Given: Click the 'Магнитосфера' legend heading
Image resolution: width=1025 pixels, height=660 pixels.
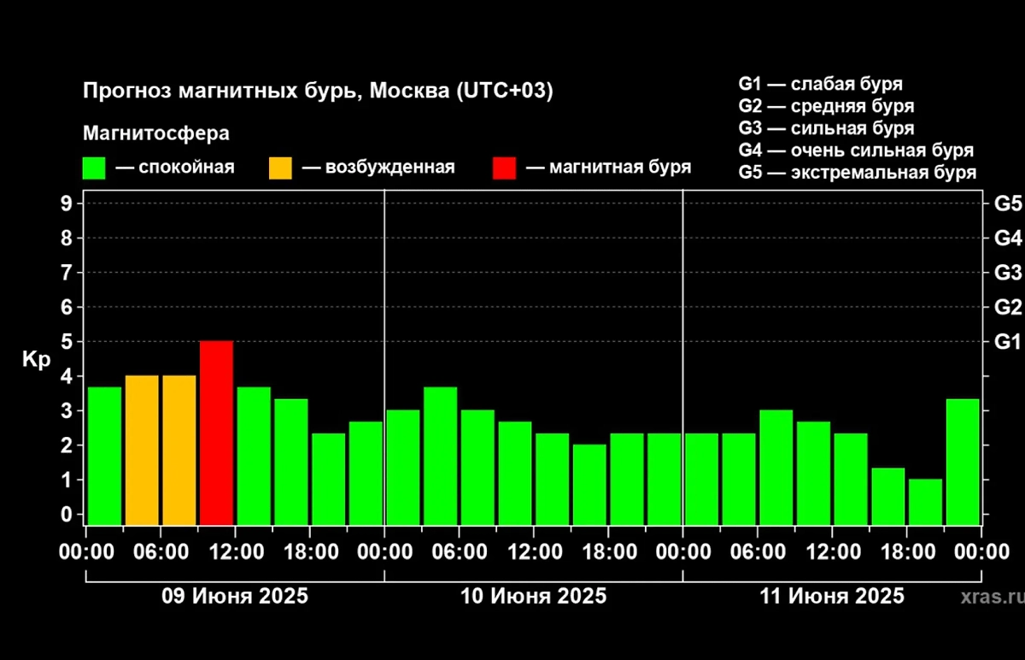Looking at the screenshot, I should (156, 134).
